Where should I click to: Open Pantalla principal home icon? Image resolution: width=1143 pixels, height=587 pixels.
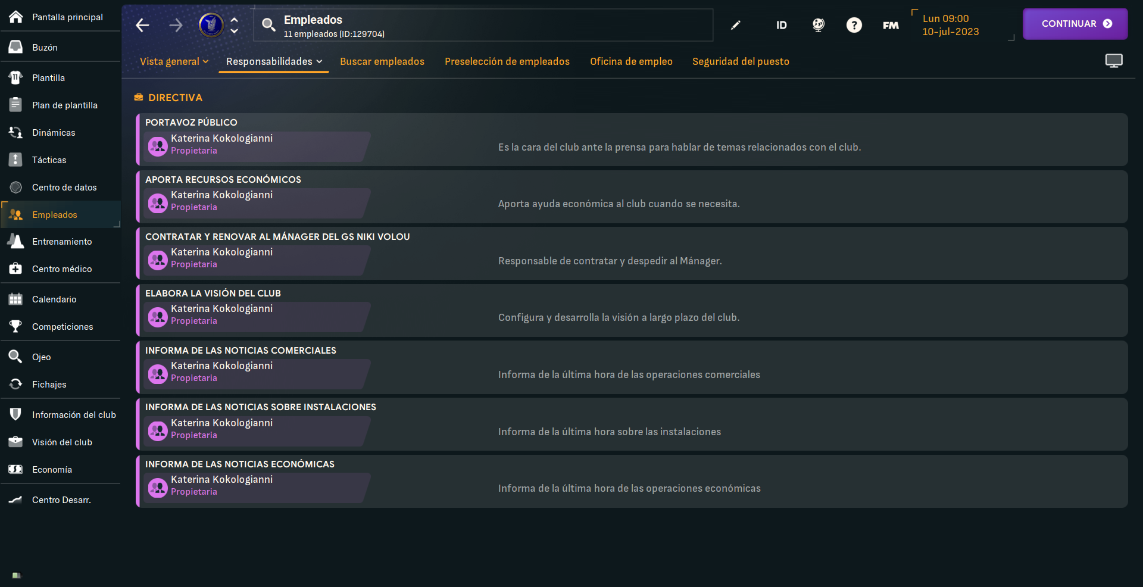[16, 17]
